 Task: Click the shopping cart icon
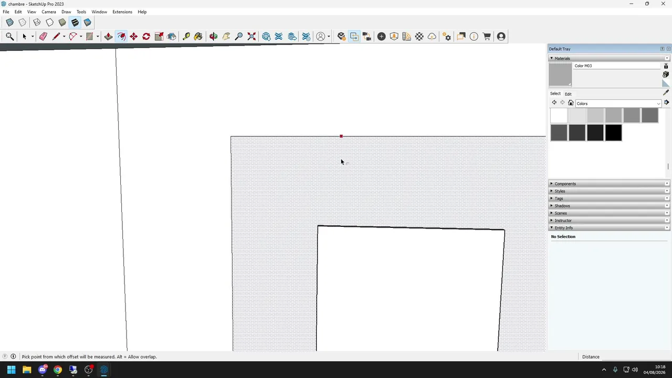point(487,36)
